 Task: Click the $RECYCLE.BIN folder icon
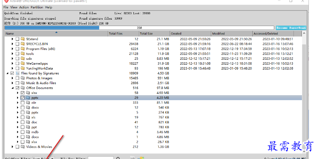(23, 44)
